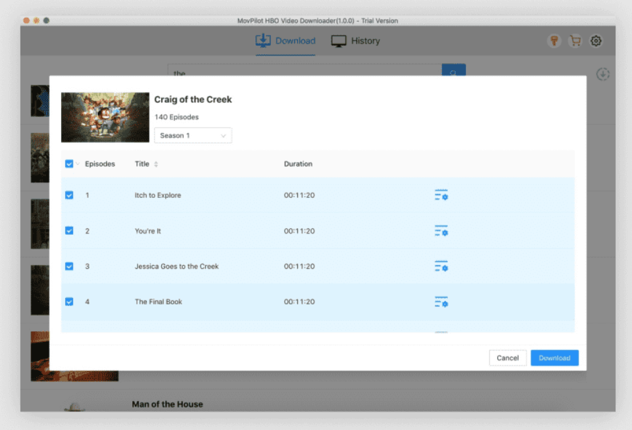Open download settings for You're It episode
632x430 pixels.
pos(441,231)
